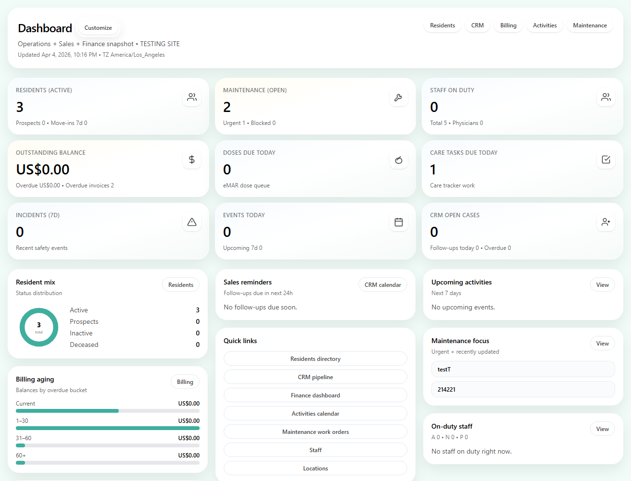Open the Residents directory quick link
The height and width of the screenshot is (481, 631).
[315, 358]
